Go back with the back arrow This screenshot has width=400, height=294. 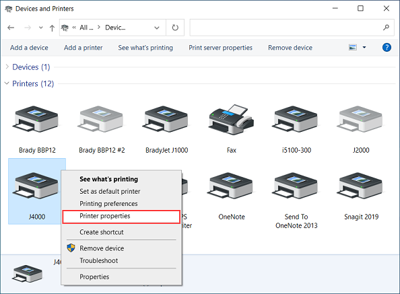(11, 28)
